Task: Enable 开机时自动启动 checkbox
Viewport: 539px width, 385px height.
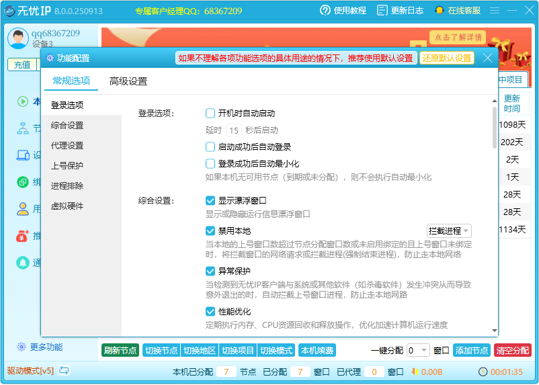Action: [x=210, y=114]
